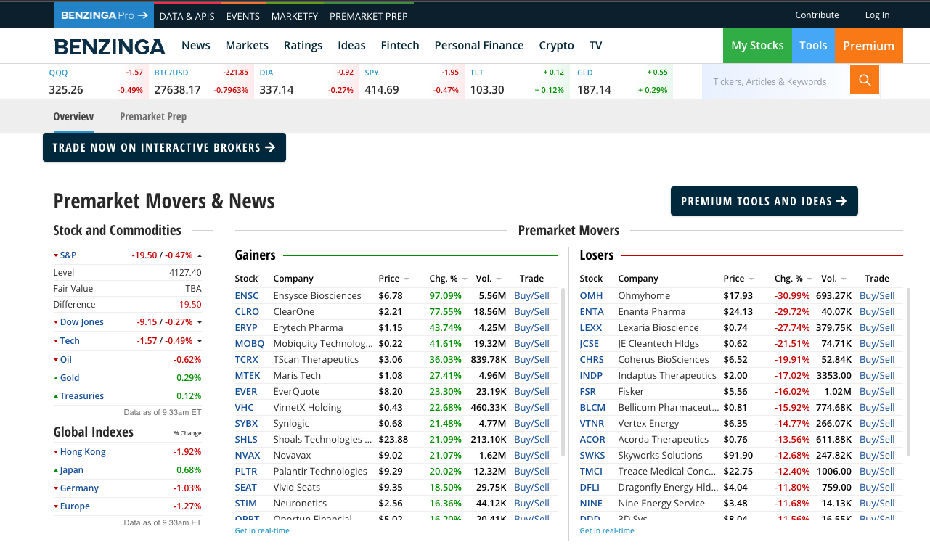
Task: Click the Log In link
Action: pyautogui.click(x=877, y=15)
